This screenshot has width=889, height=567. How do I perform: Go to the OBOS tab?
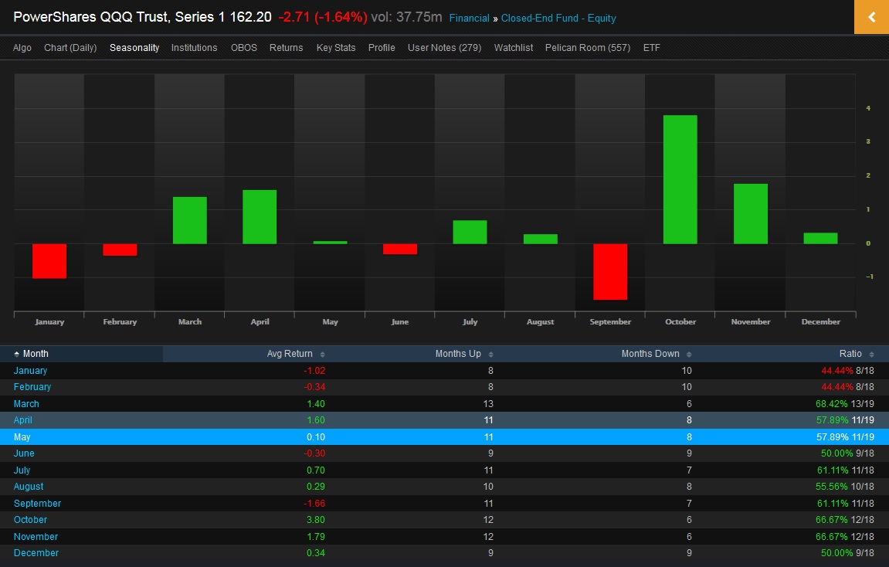(244, 48)
